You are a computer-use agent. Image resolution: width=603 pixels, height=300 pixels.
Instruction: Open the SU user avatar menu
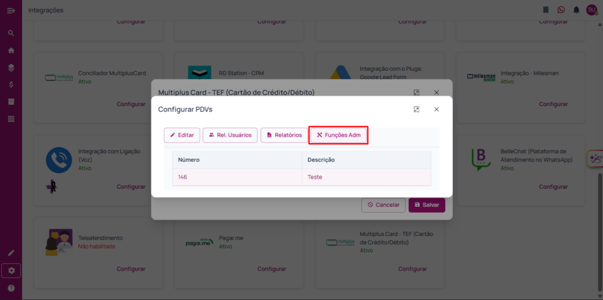click(x=591, y=10)
